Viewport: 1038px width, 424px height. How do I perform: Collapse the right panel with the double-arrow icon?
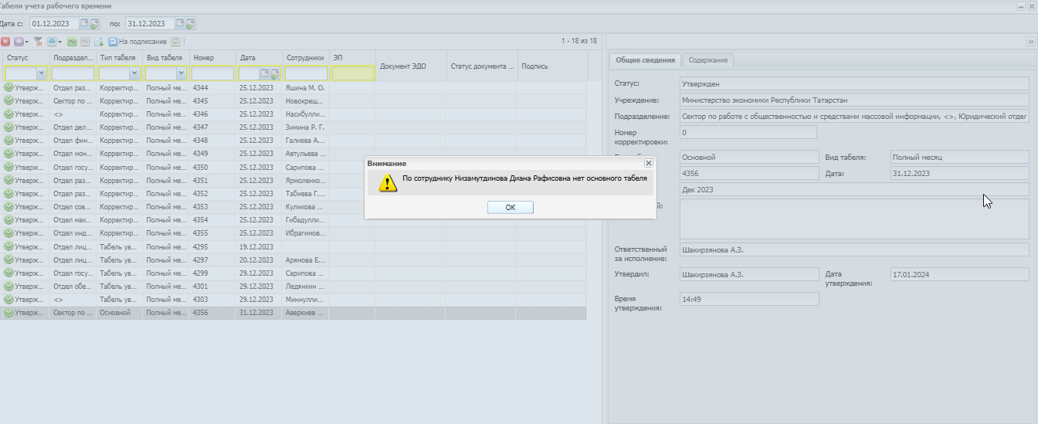click(1030, 42)
